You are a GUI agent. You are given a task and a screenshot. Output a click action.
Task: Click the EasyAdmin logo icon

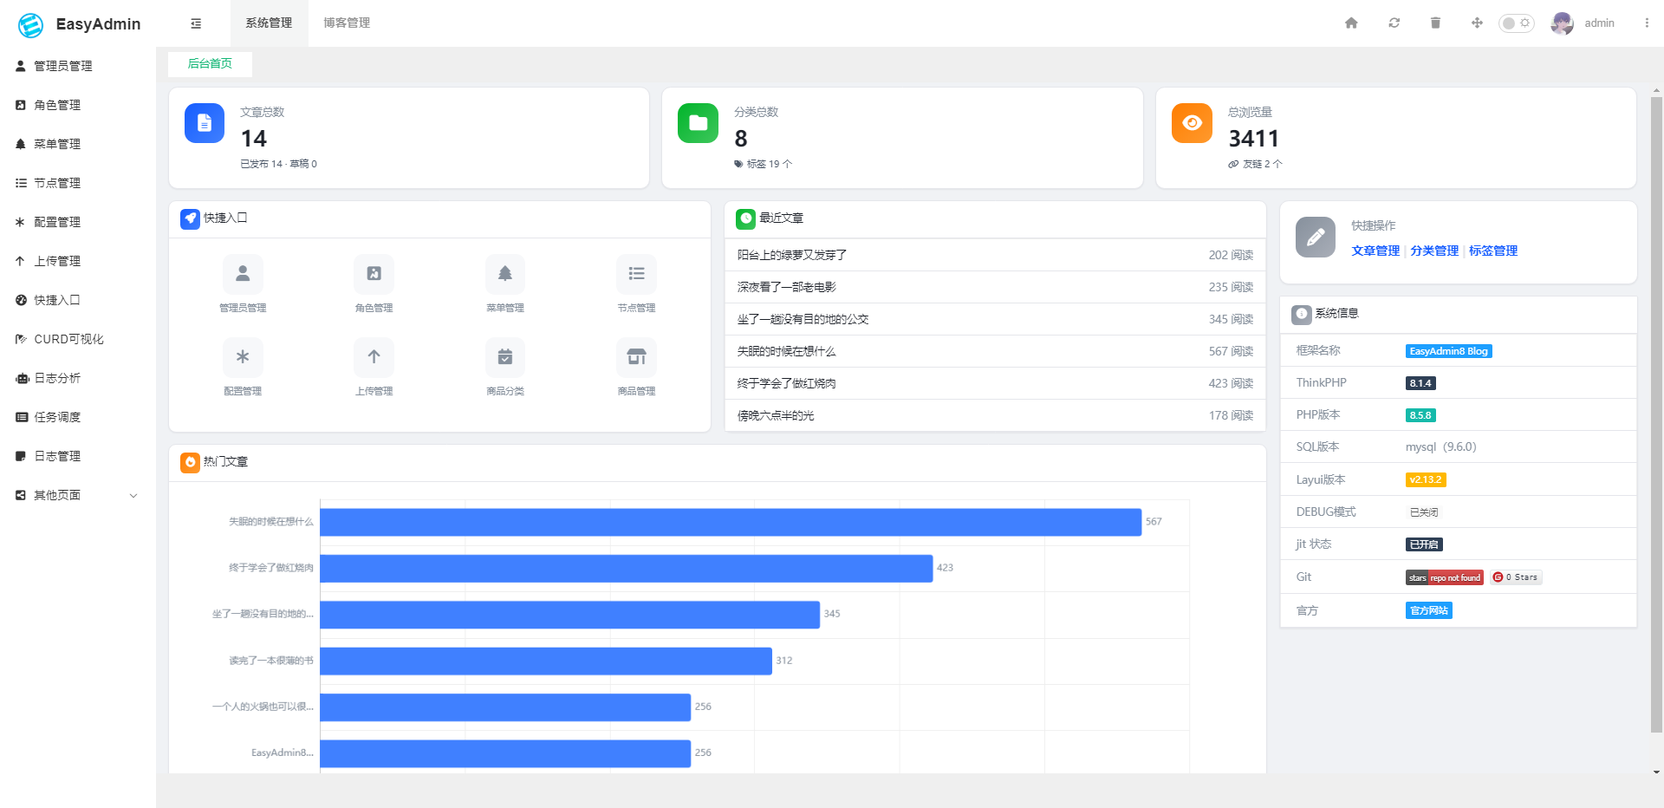pyautogui.click(x=30, y=25)
